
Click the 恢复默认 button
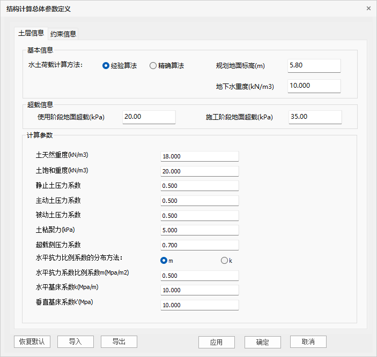pyautogui.click(x=32, y=342)
